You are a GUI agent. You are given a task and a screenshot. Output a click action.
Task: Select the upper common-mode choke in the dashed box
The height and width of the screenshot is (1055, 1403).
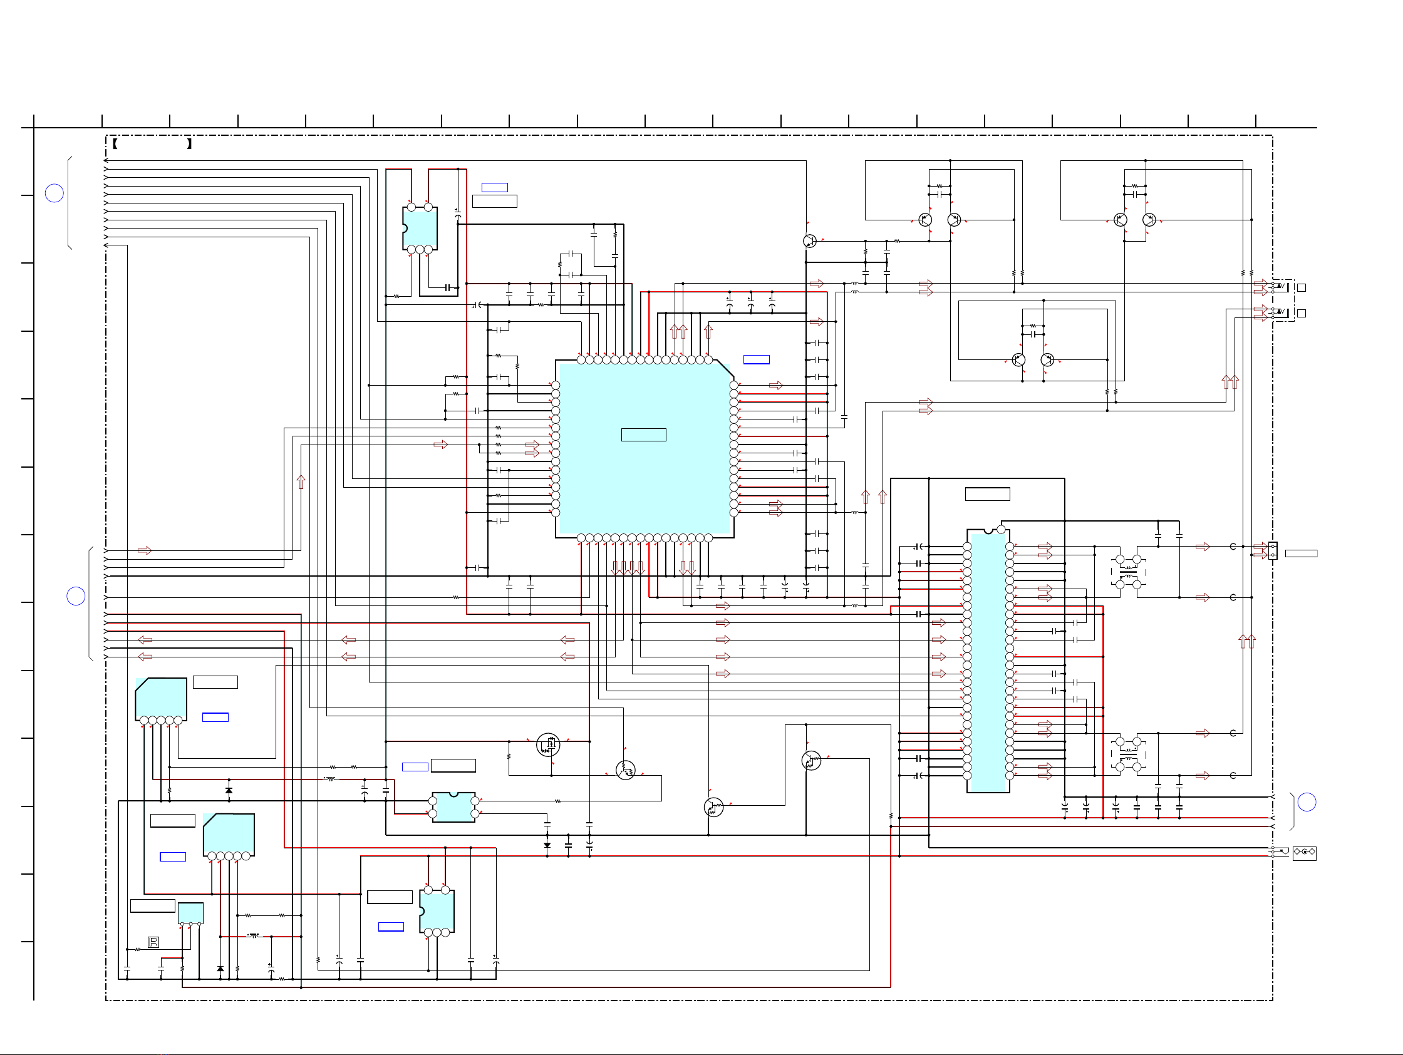(x=1129, y=573)
